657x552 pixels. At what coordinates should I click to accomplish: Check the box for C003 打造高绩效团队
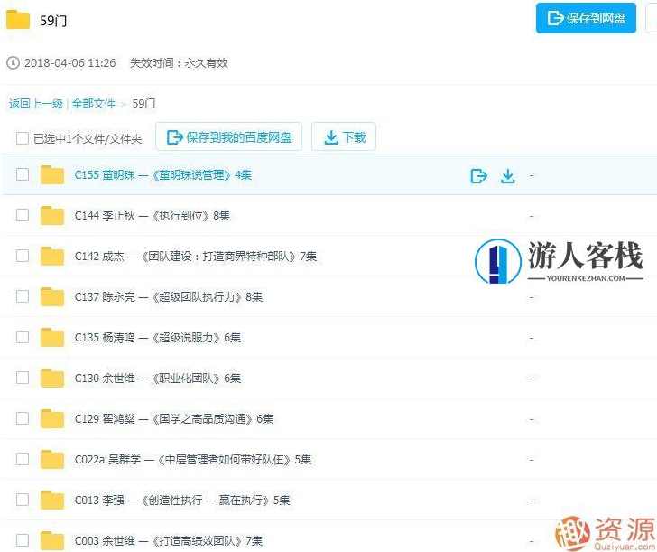(x=23, y=540)
